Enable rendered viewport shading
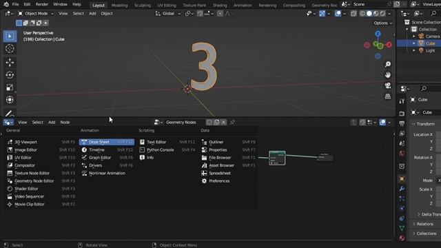441x248 pixels. tap(383, 14)
